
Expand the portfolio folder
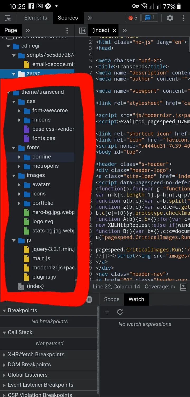point(19,203)
